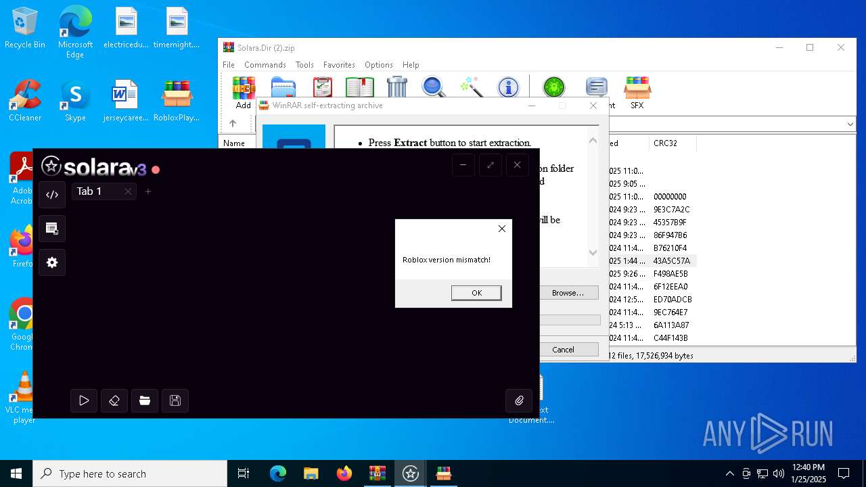Run WinRAR VirusScan bug icon
866x487 pixels.
[554, 87]
